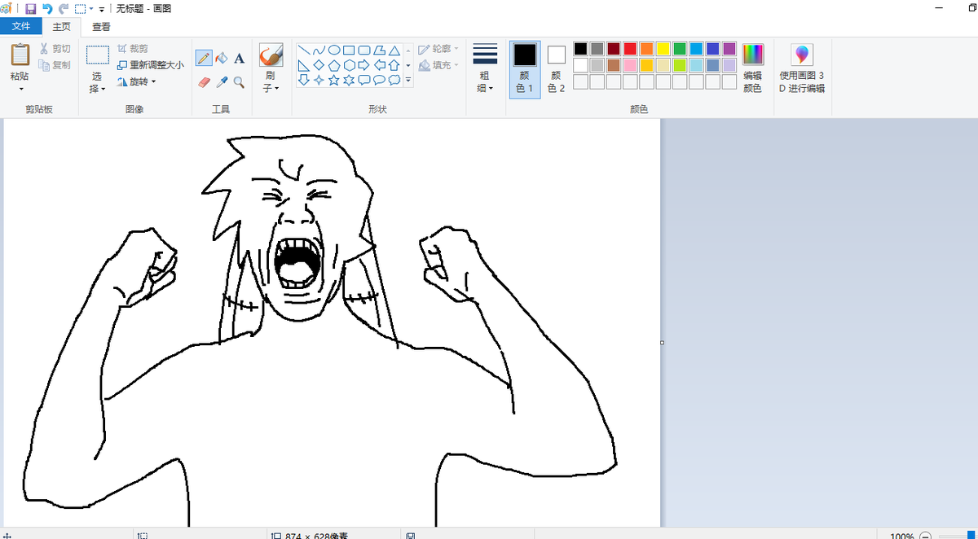Choose the Oval shape
Image resolution: width=978 pixels, height=539 pixels.
[x=334, y=50]
